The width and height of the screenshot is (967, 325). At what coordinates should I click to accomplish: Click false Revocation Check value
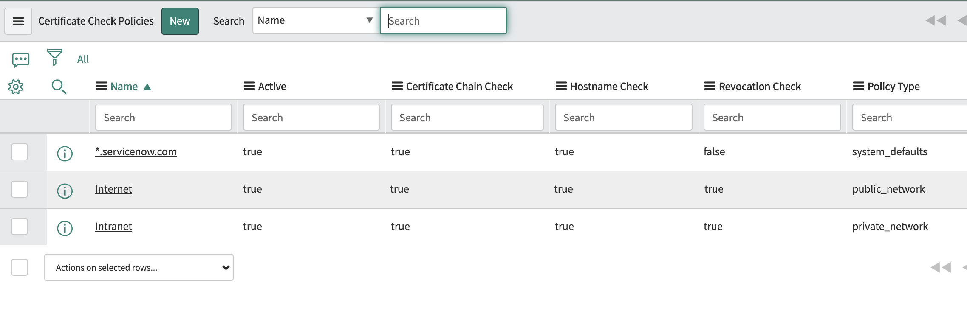714,151
